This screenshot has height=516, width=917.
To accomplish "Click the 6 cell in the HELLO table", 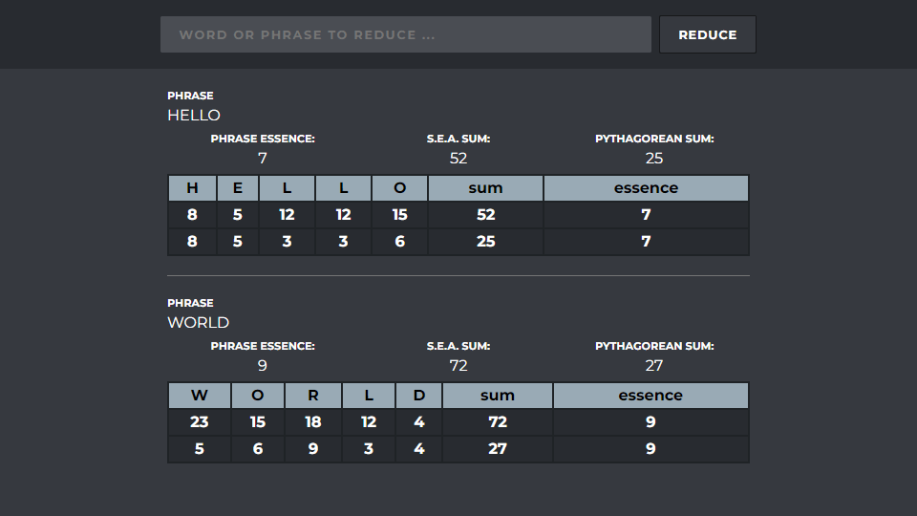I will pyautogui.click(x=400, y=242).
